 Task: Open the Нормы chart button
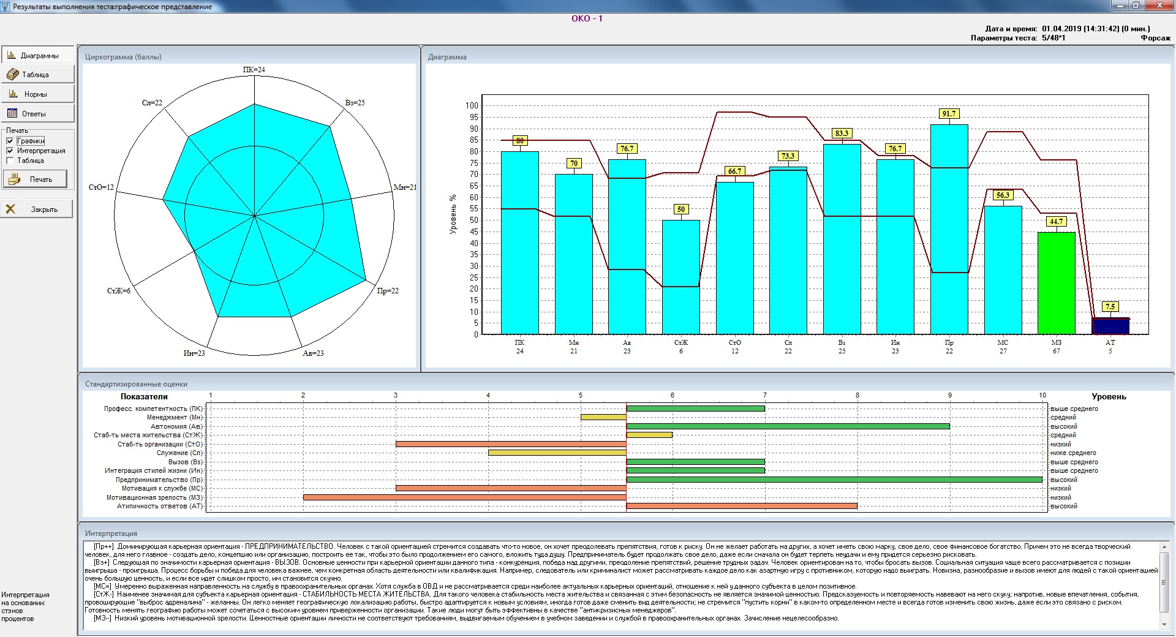tap(38, 94)
